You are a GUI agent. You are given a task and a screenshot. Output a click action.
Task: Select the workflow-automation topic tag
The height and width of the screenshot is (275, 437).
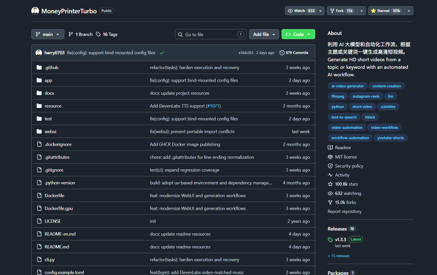[x=350, y=138]
